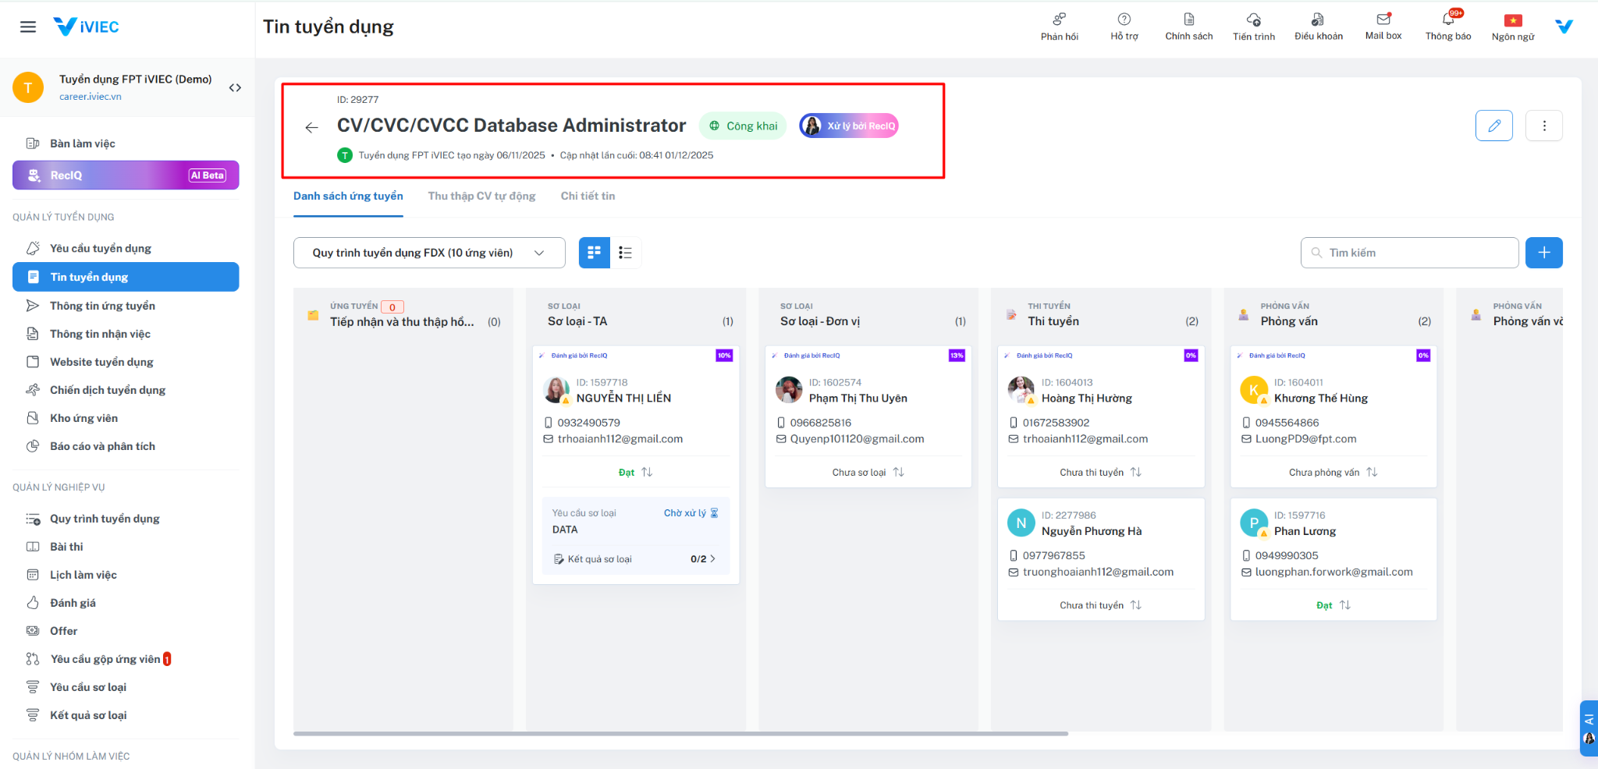Click the Chờ xử lý status text

[685, 513]
